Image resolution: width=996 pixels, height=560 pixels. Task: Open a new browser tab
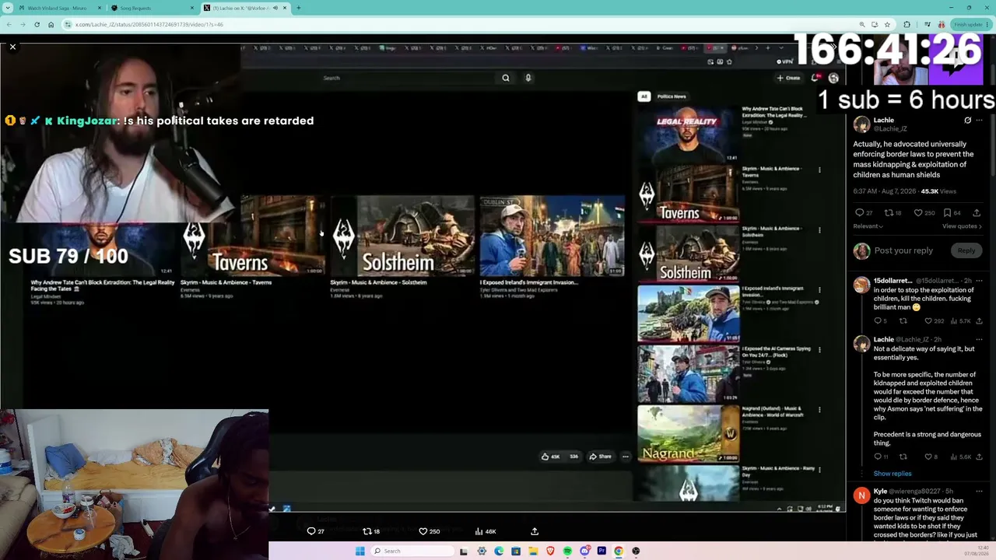[x=298, y=8]
